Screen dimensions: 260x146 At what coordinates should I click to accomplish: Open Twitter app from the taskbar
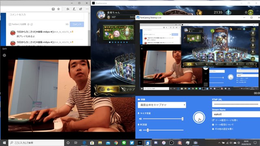click(132, 143)
